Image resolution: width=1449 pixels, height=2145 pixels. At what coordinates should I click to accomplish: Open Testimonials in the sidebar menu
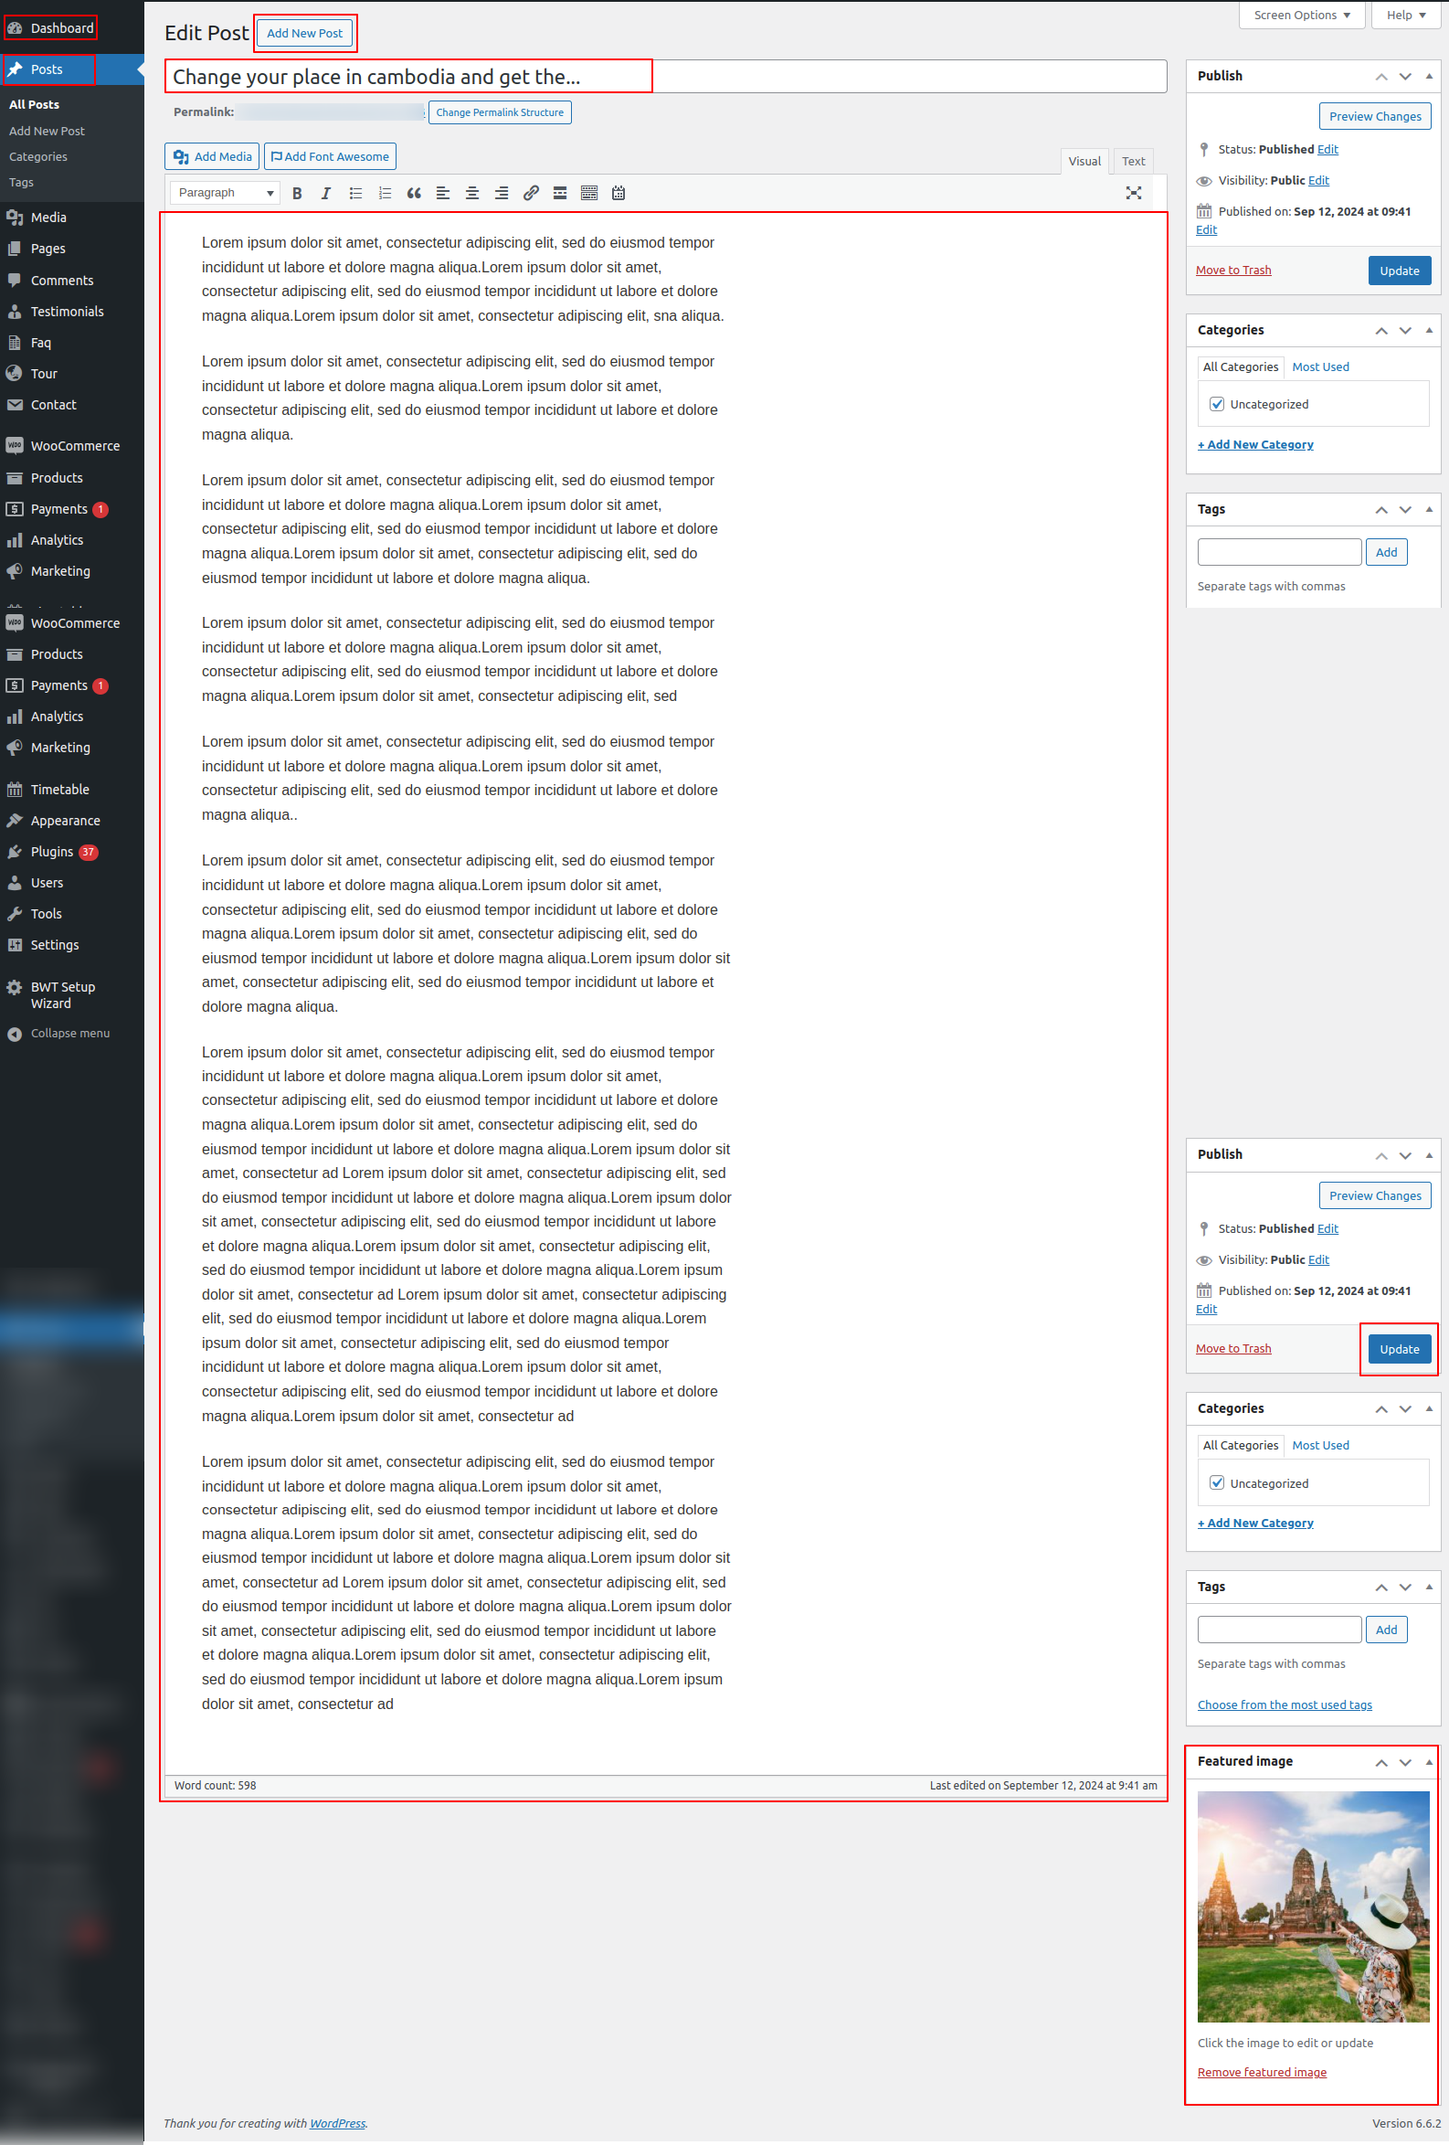pyautogui.click(x=67, y=311)
